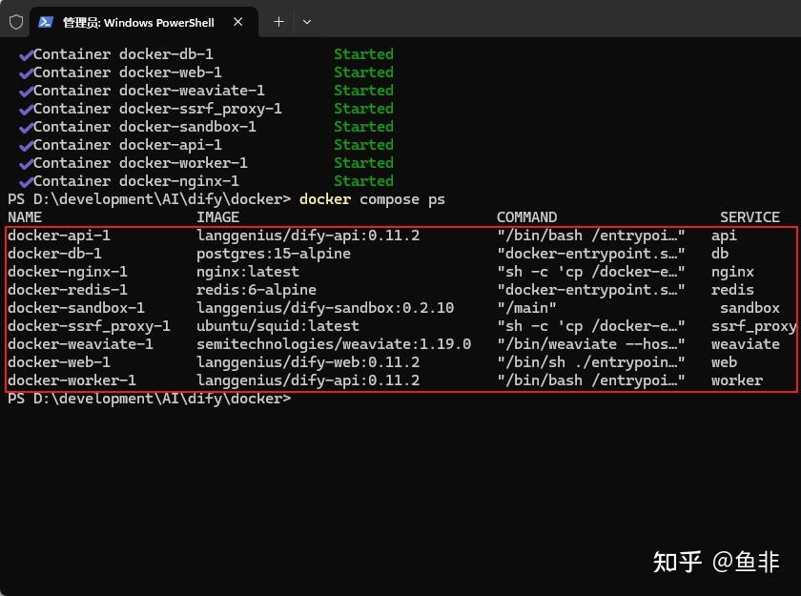Screen dimensions: 801x596
Task: Click service name 'api'
Action: pyautogui.click(x=724, y=236)
